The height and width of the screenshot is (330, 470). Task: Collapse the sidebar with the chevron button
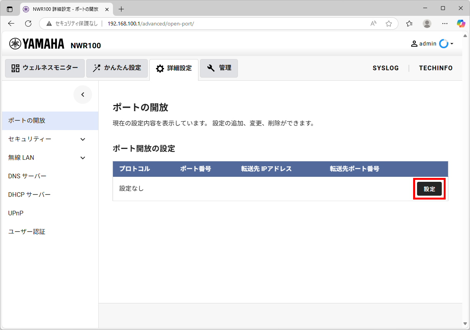83,95
